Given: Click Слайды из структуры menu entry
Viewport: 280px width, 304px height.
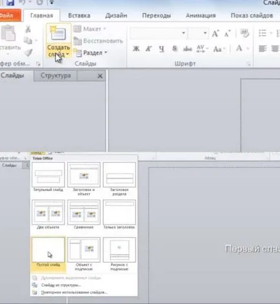Looking at the screenshot, I should (x=61, y=285).
